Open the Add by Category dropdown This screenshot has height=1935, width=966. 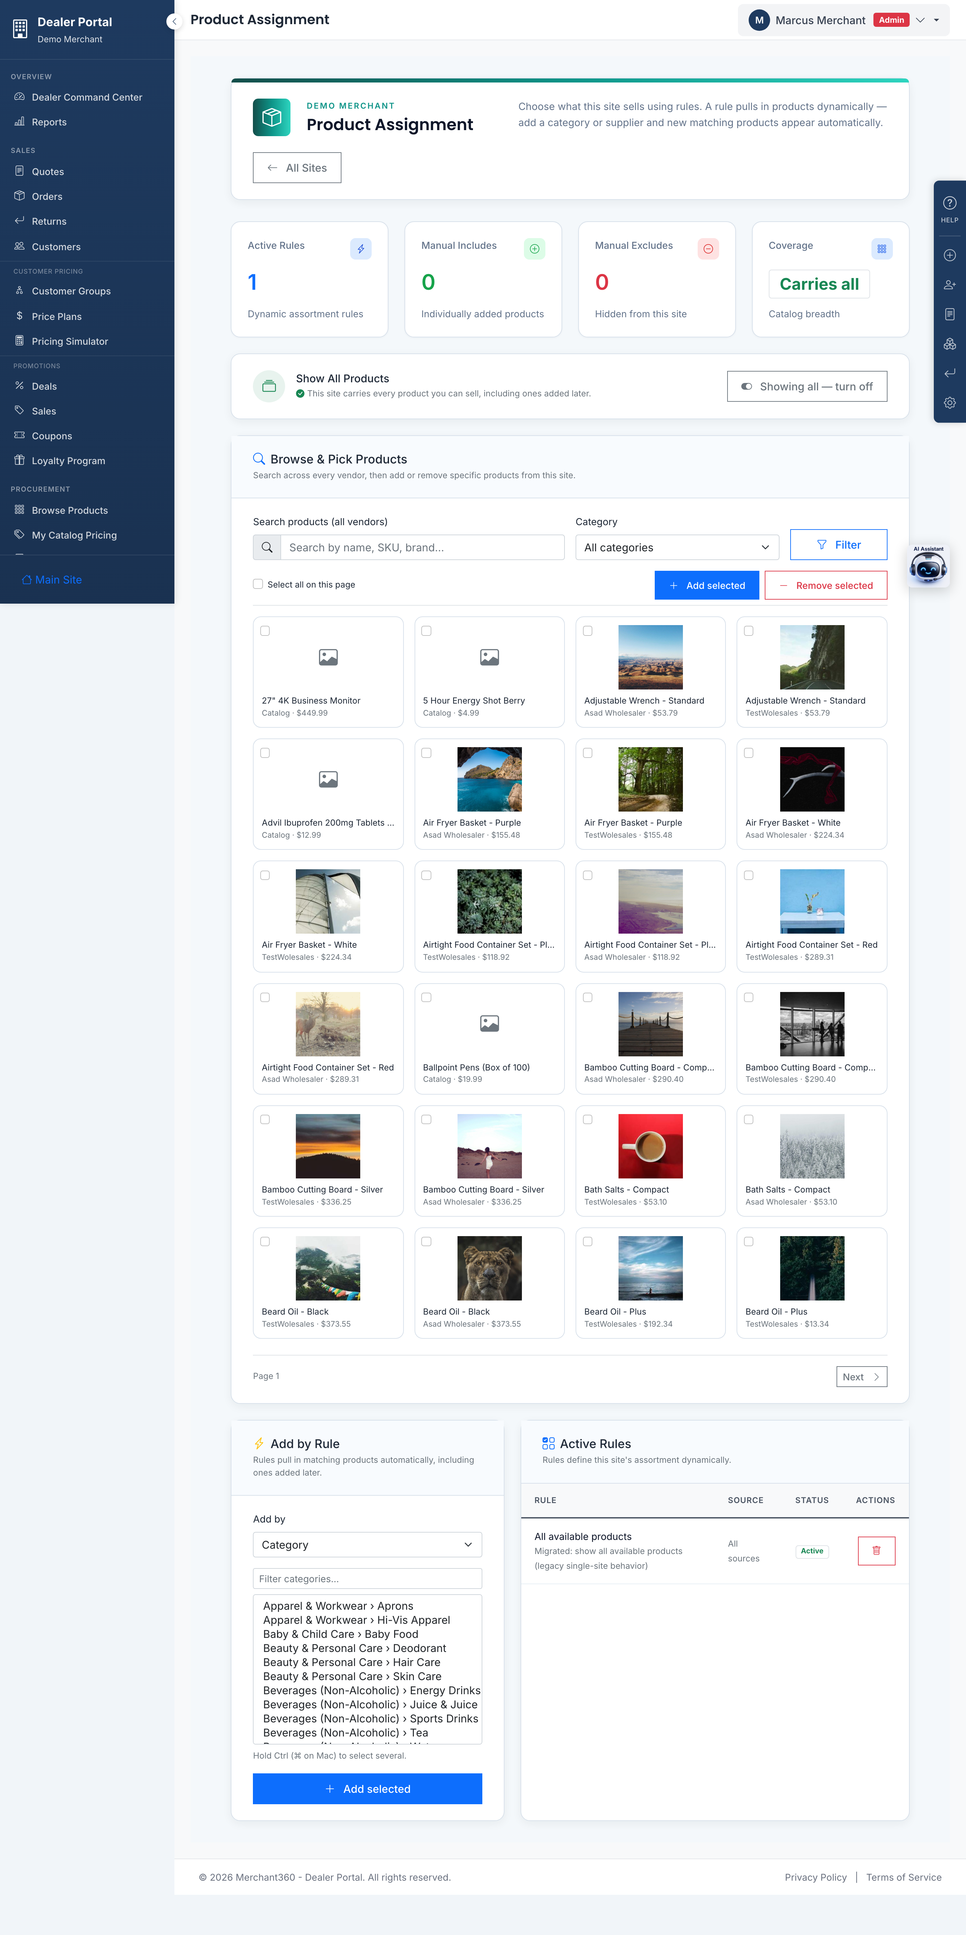pos(367,1544)
